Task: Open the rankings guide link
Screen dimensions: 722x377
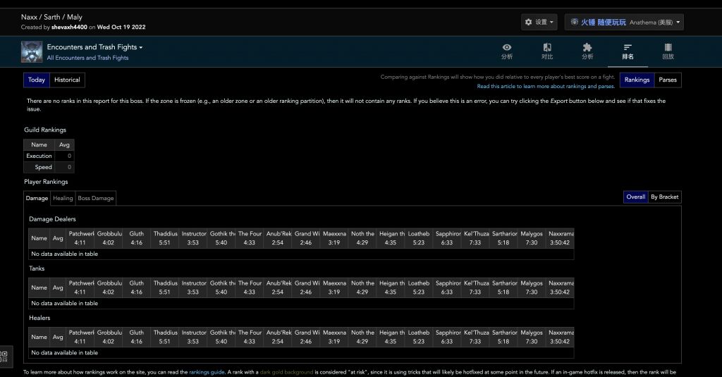Action: tap(207, 371)
